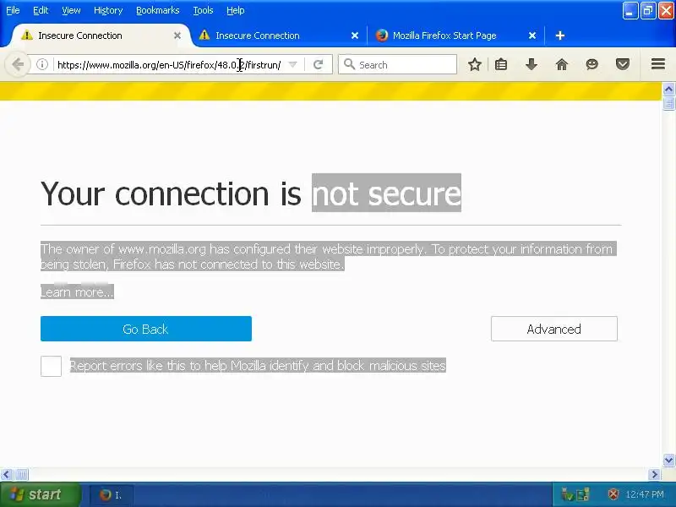The height and width of the screenshot is (507, 676).
Task: Reload the current page
Action: click(319, 65)
